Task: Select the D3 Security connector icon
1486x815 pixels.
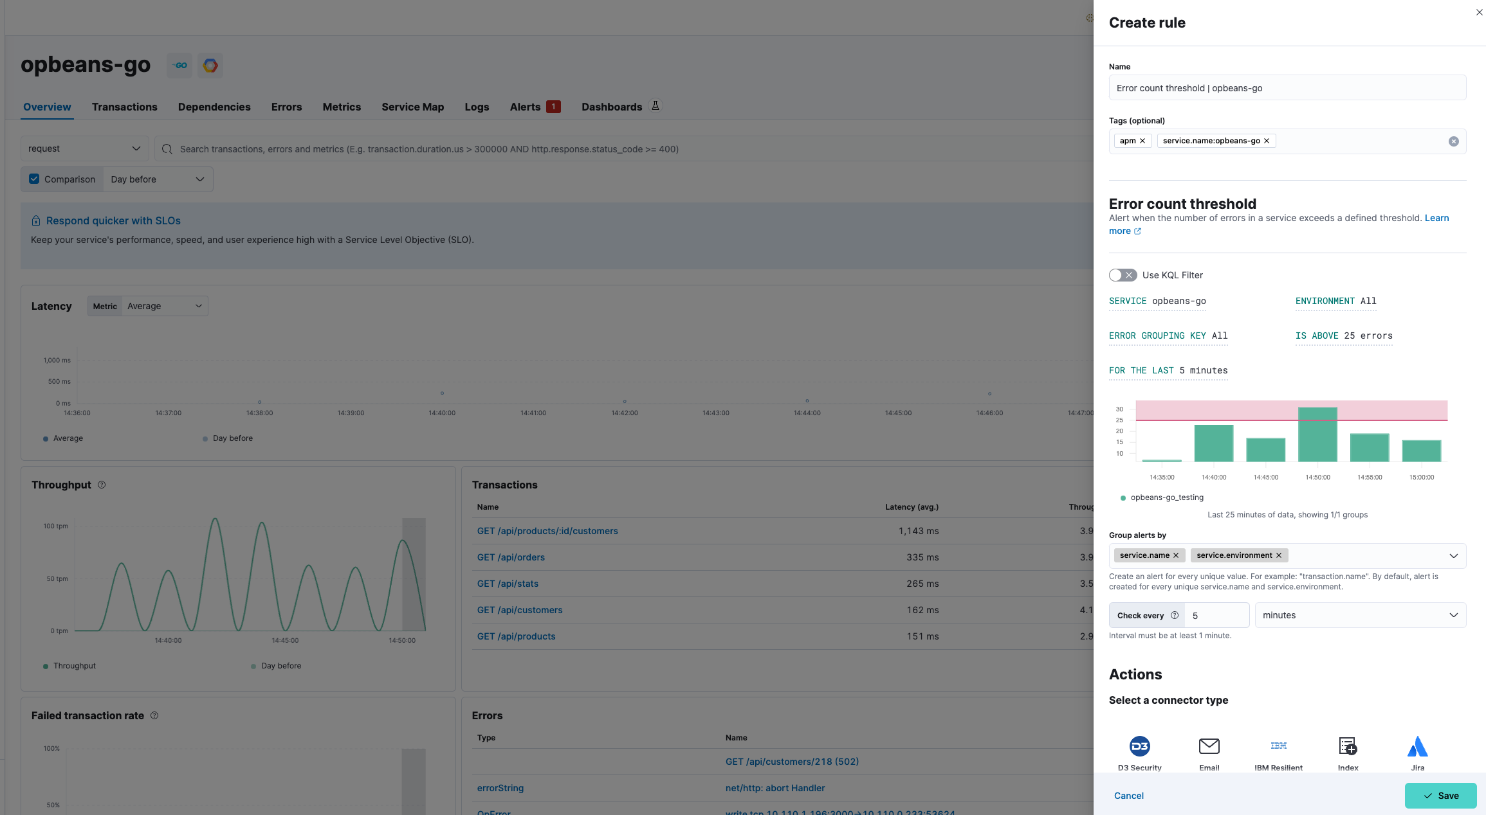Action: (x=1139, y=746)
